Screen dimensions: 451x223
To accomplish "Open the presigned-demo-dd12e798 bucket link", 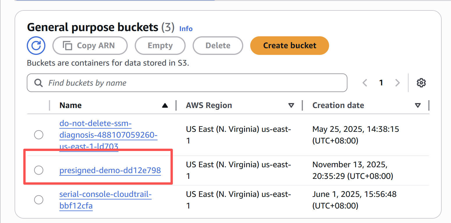I will click(x=110, y=170).
